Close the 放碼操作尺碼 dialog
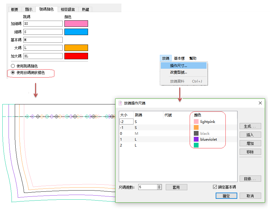This screenshot has width=273, height=210. (260, 103)
